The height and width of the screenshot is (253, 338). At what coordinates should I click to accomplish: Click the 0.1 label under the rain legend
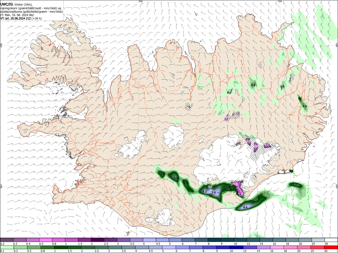pos(2,251)
